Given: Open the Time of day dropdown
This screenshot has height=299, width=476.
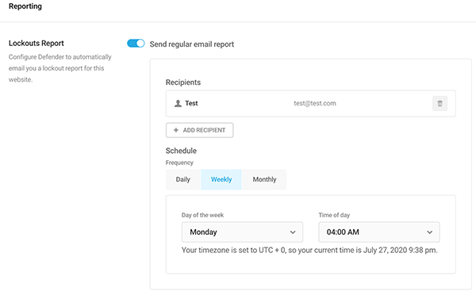Looking at the screenshot, I should click(x=379, y=232).
